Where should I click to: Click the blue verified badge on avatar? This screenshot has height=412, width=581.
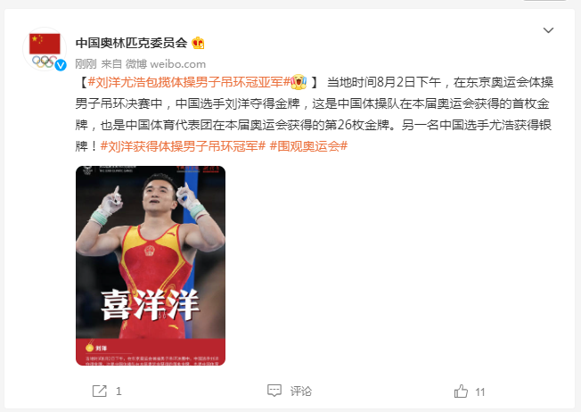point(61,65)
